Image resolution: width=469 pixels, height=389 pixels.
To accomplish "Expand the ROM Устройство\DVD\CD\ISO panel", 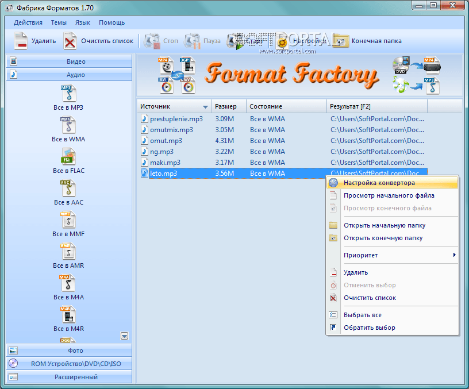I will coord(69,364).
